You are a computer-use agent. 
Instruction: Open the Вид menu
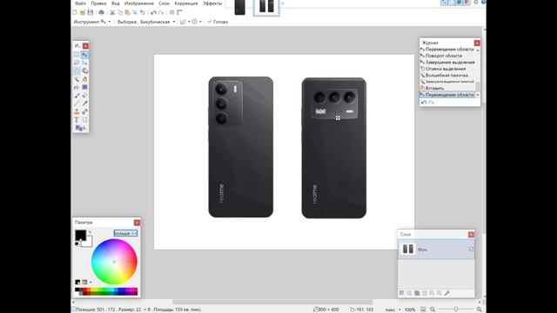point(116,3)
